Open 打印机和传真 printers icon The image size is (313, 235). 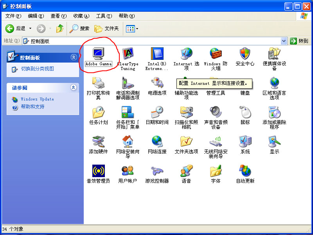pos(98,83)
